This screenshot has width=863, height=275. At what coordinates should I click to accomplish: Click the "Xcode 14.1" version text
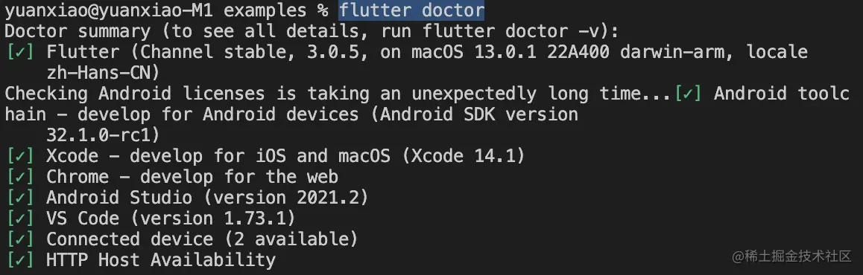(464, 156)
